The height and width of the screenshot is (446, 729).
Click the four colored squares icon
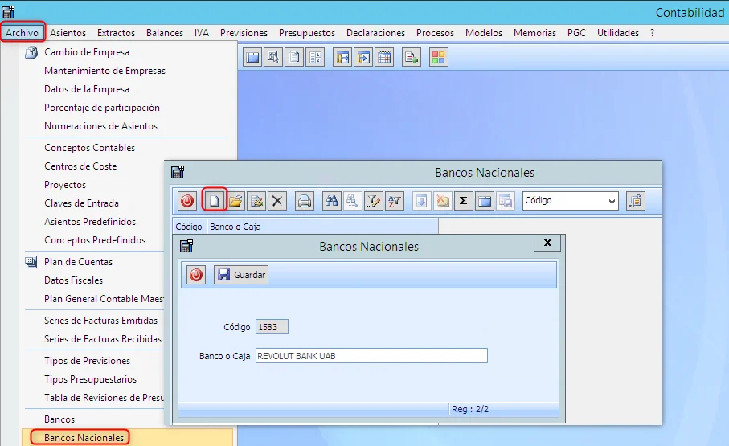click(x=438, y=57)
